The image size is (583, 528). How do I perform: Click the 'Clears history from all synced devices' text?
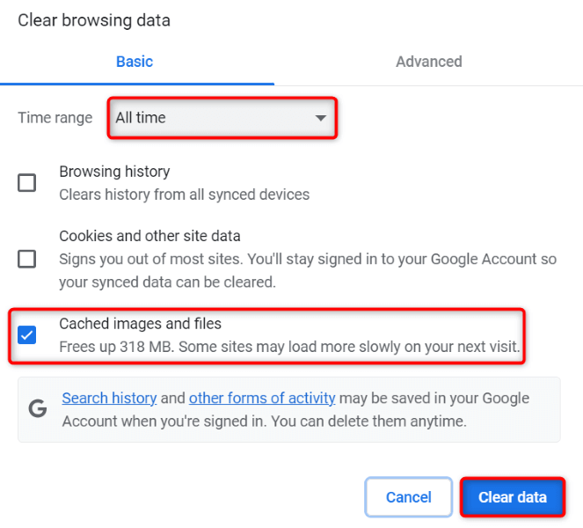click(184, 194)
